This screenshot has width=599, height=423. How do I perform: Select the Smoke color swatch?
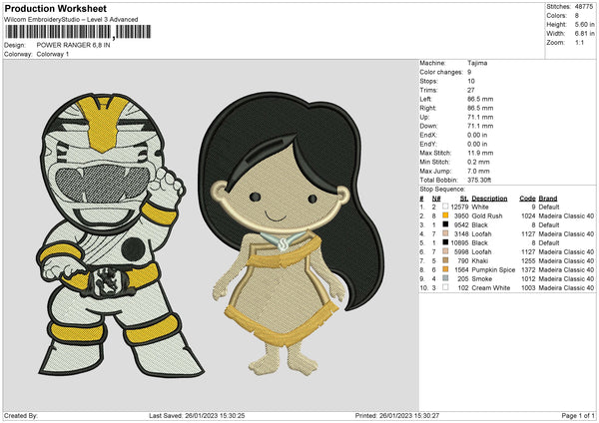tap(445, 278)
